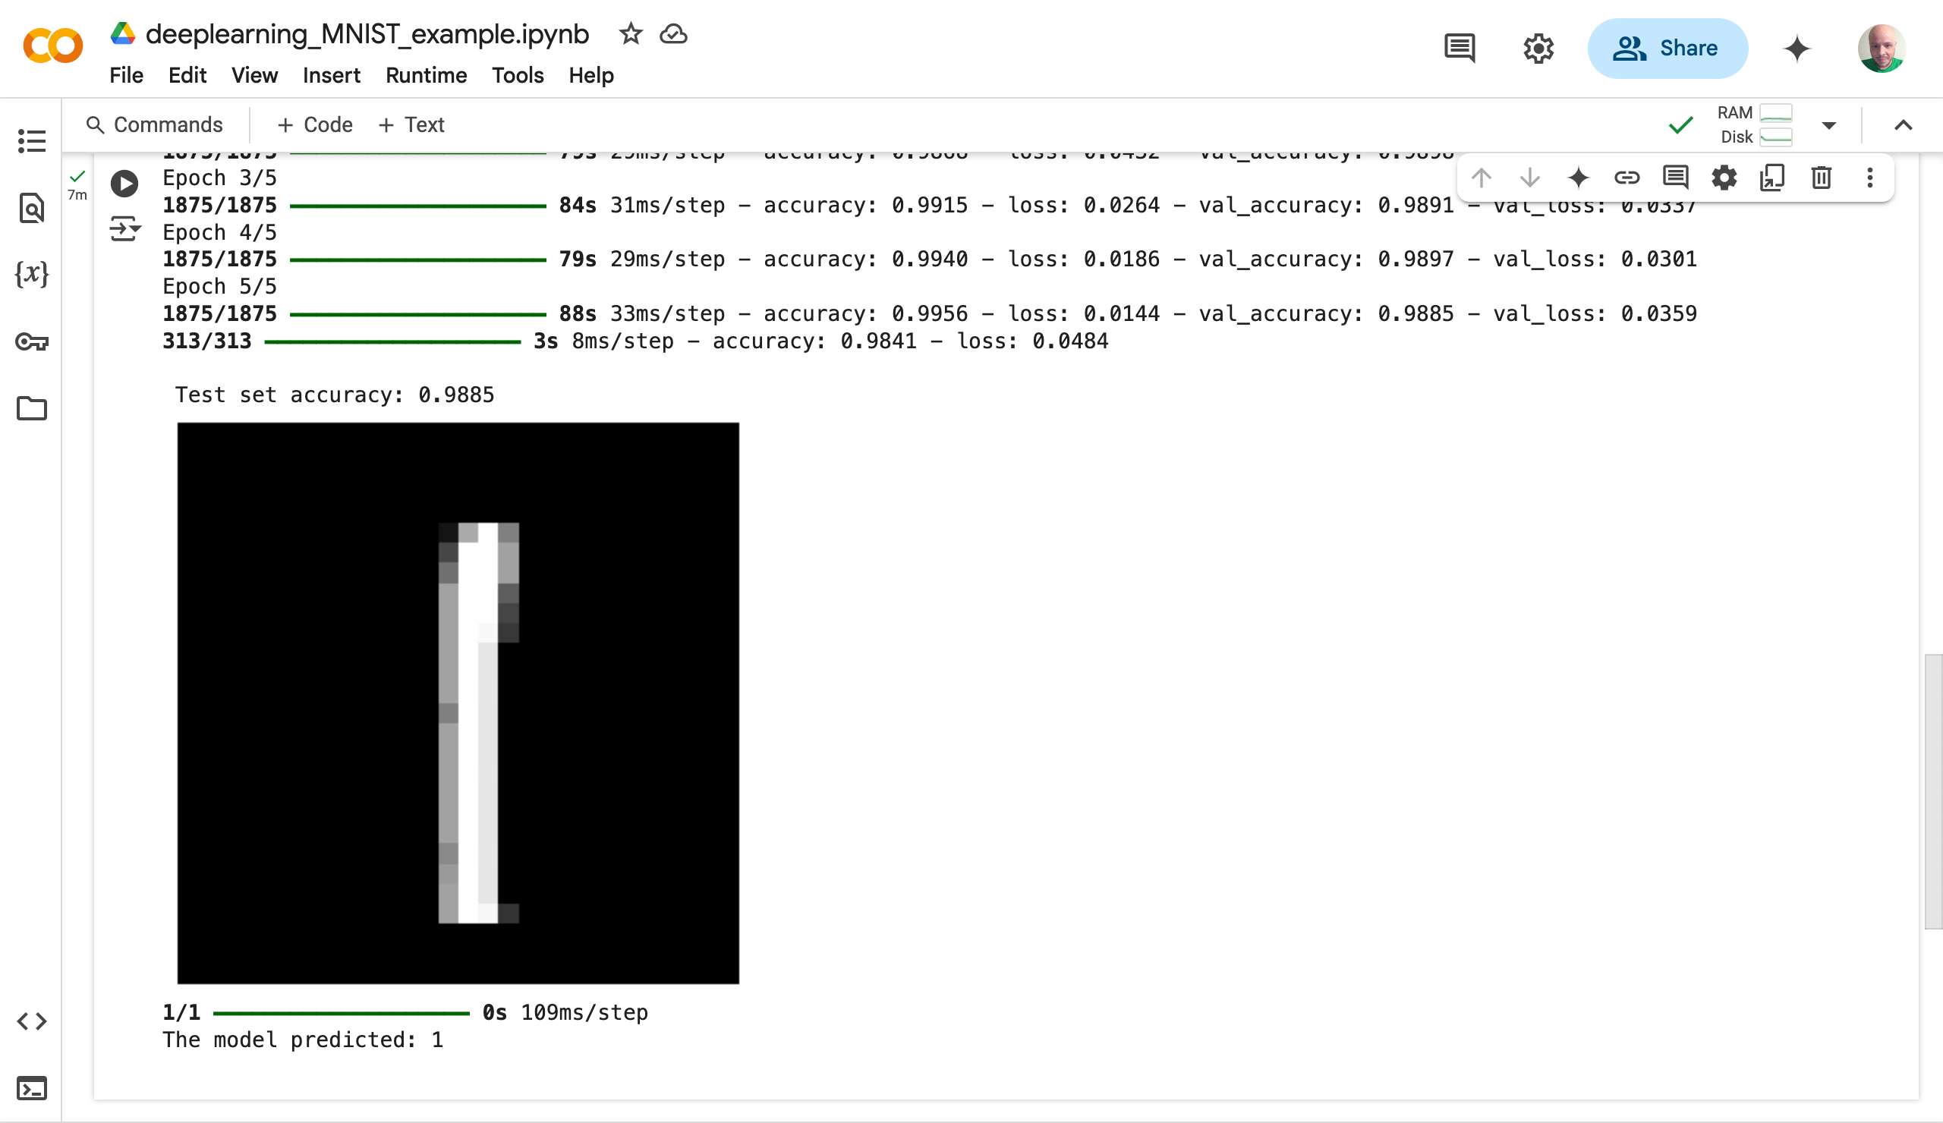Open the Runtime menu
This screenshot has height=1123, width=1943.
click(426, 76)
